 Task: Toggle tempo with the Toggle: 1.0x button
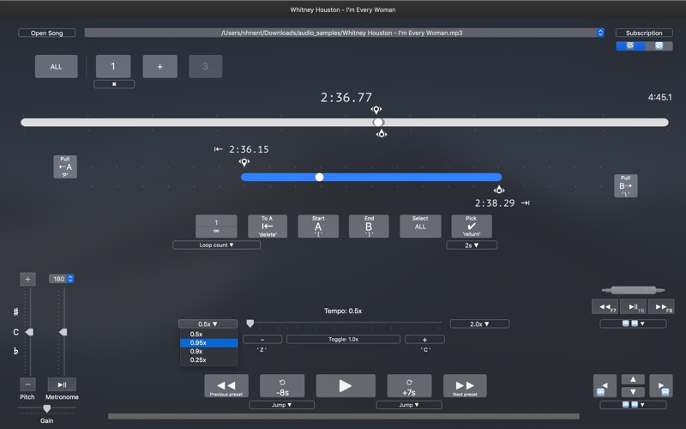pyautogui.click(x=343, y=340)
